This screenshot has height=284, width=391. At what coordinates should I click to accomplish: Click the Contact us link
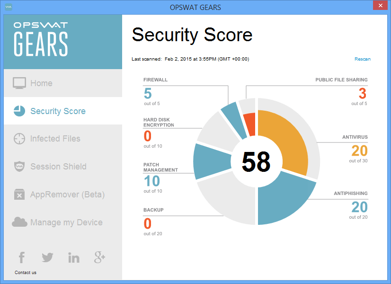point(26,273)
